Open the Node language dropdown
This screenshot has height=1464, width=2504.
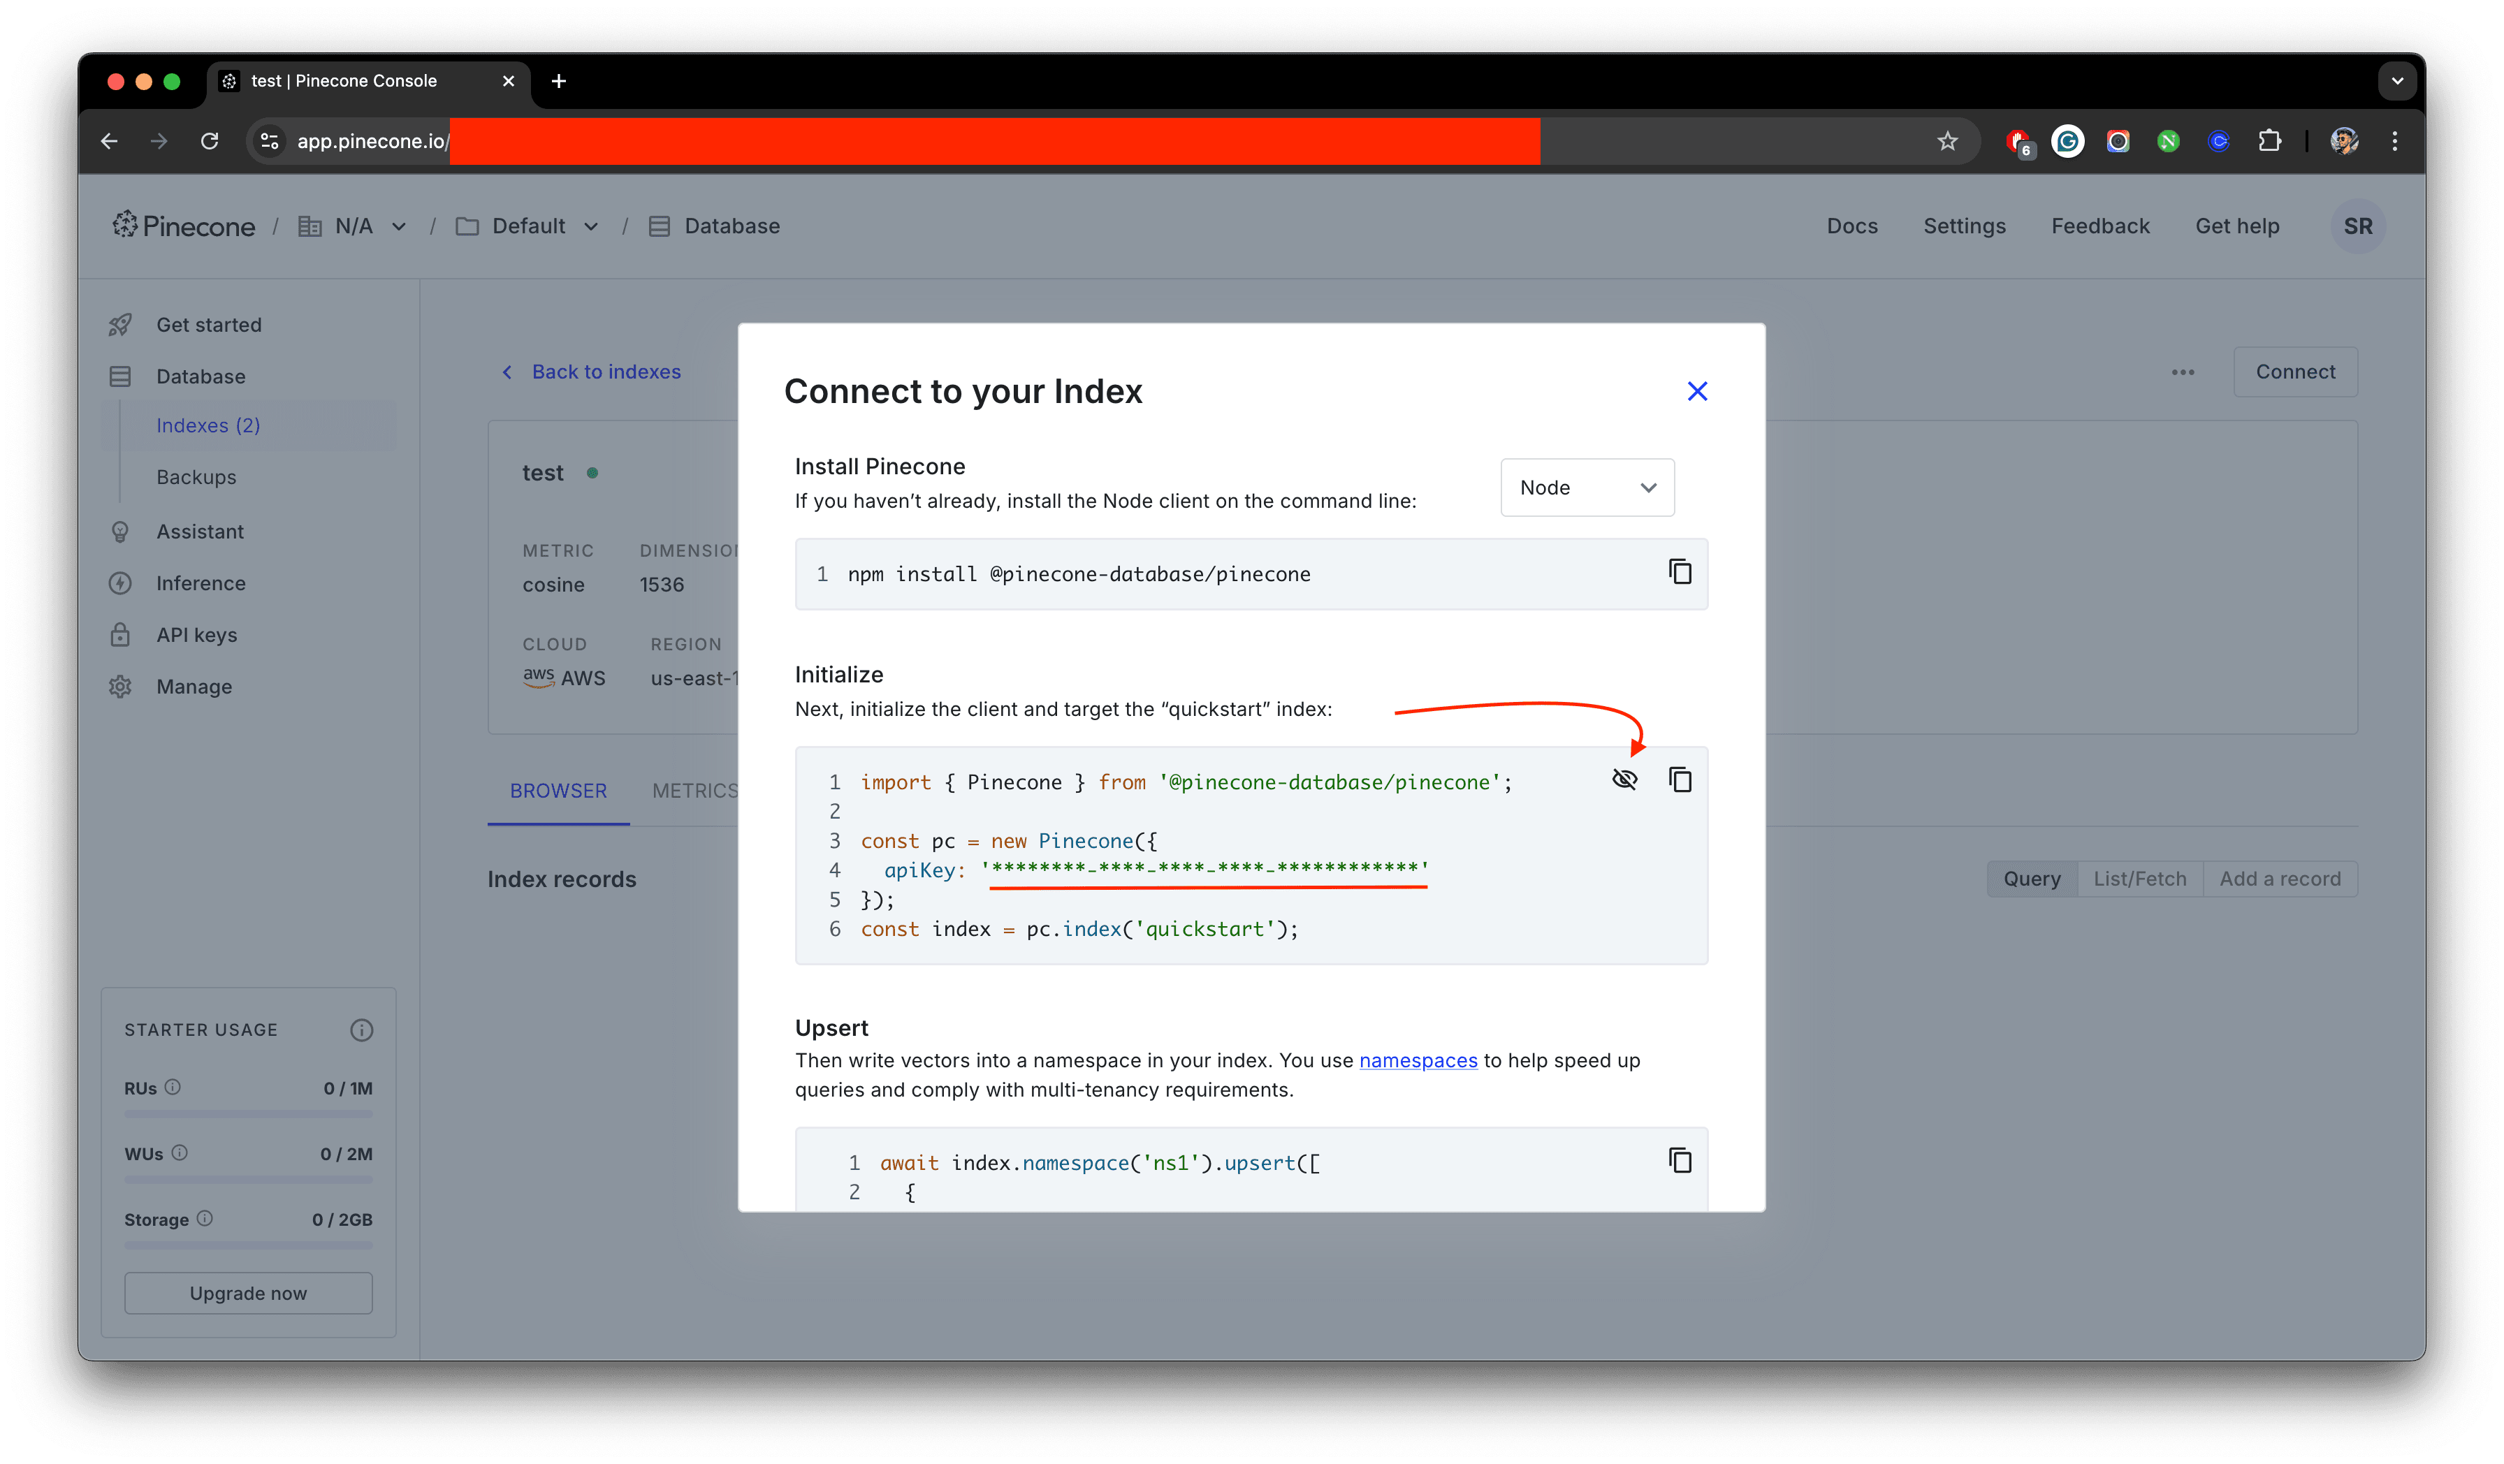coord(1587,488)
